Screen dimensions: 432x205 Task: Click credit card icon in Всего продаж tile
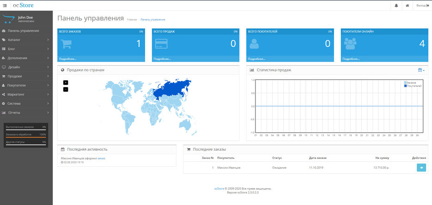161,44
